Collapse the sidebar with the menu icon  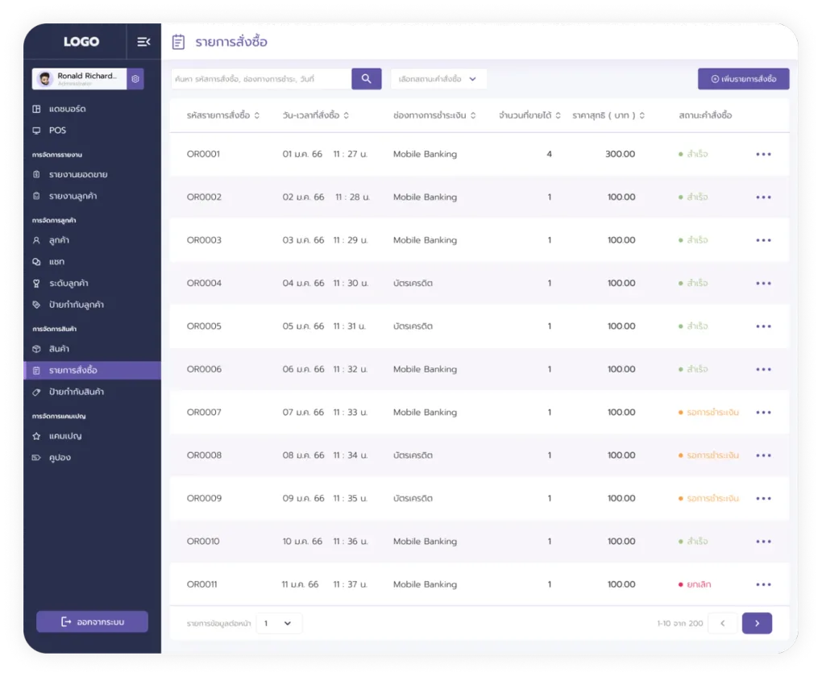tap(143, 41)
